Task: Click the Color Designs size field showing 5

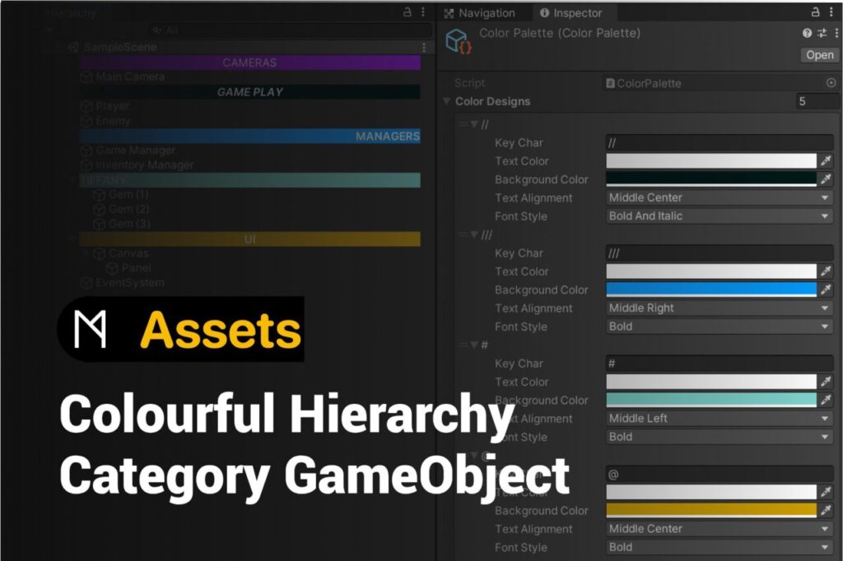Action: 813,102
